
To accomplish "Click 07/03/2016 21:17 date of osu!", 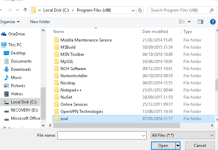I will [158, 119].
